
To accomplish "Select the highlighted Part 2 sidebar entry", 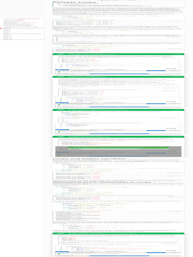I will [22, 28].
